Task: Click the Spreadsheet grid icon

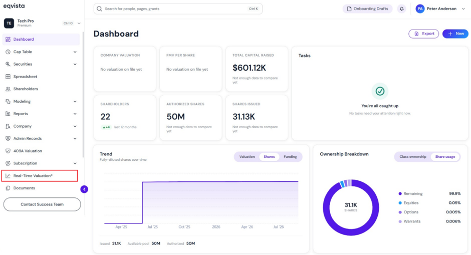Action: [x=8, y=77]
